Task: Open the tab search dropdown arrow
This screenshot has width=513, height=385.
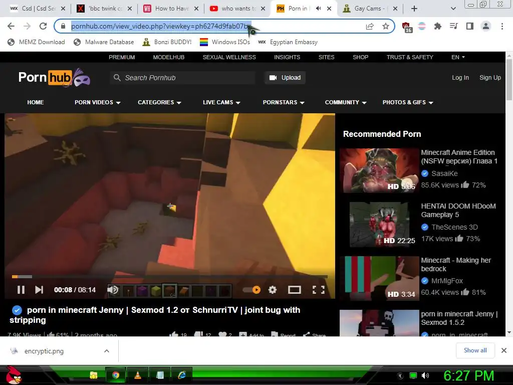Action: point(453,9)
